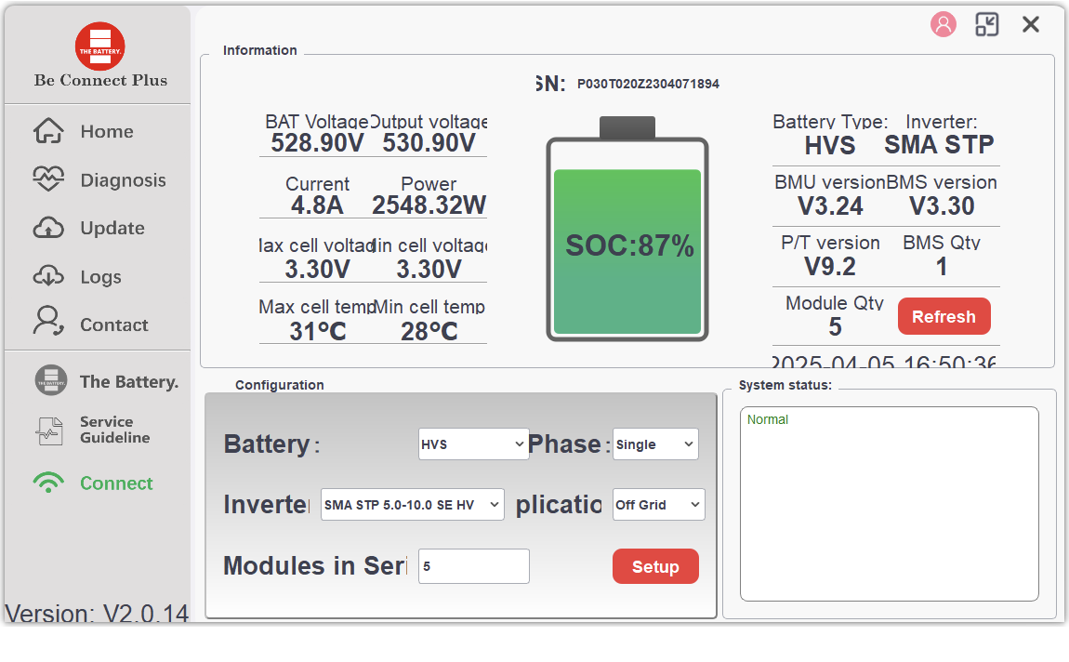Click the green SOC battery level indicator
Image resolution: width=1069 pixels, height=662 pixels.
pos(627,249)
